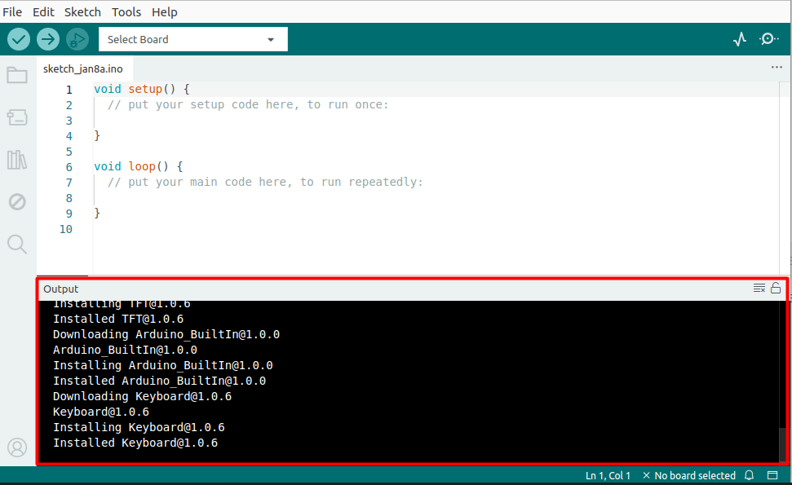Click the Upload arrow button
This screenshot has width=792, height=485.
coord(48,39)
